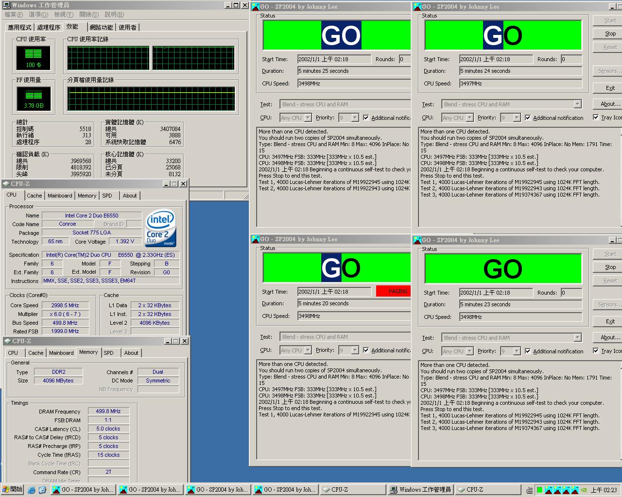Click the Rated FSB 1999.0 MHz value
The image size is (622, 497).
point(65,331)
